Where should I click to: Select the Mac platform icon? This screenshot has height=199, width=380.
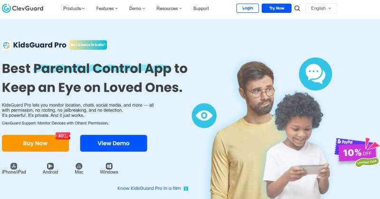tap(79, 166)
